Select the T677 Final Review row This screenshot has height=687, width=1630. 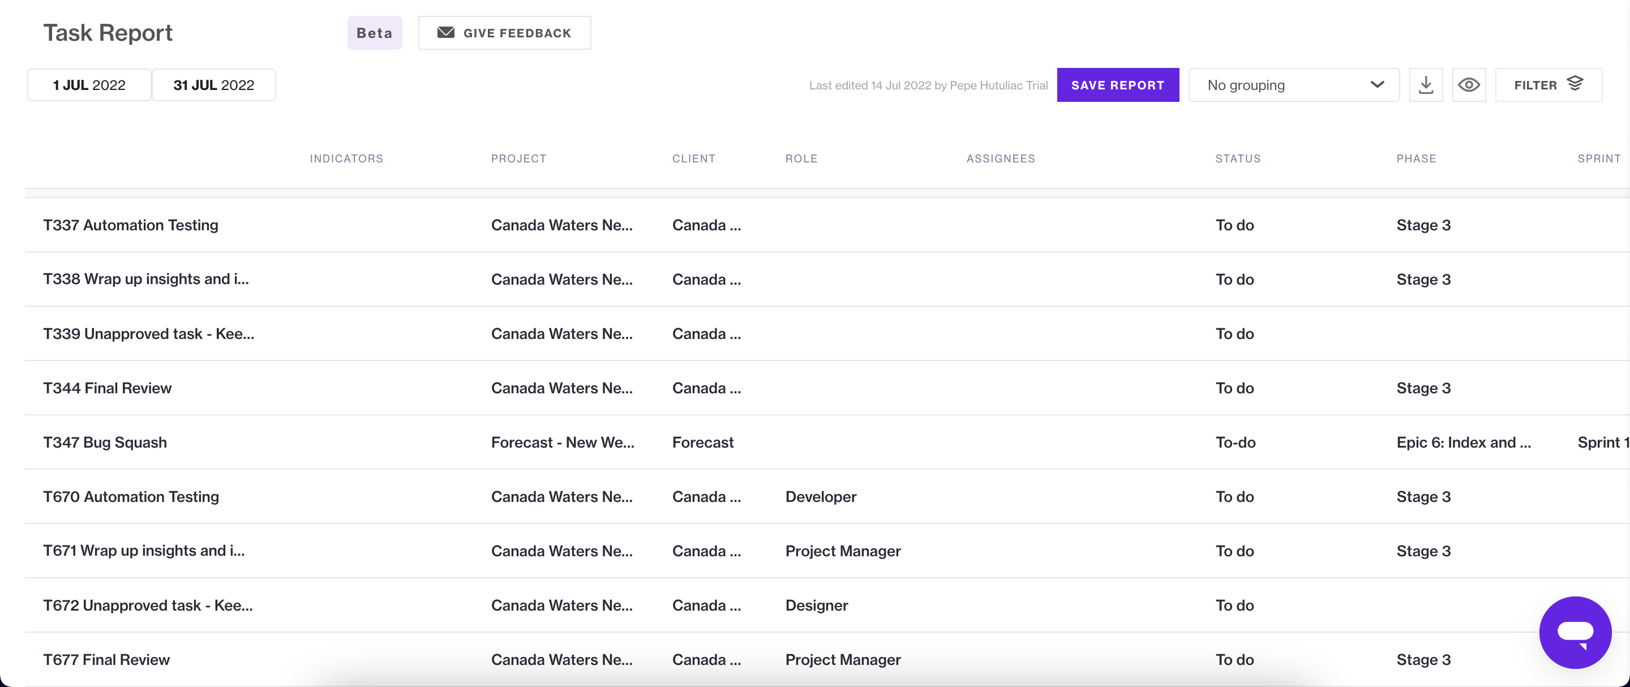(x=106, y=660)
